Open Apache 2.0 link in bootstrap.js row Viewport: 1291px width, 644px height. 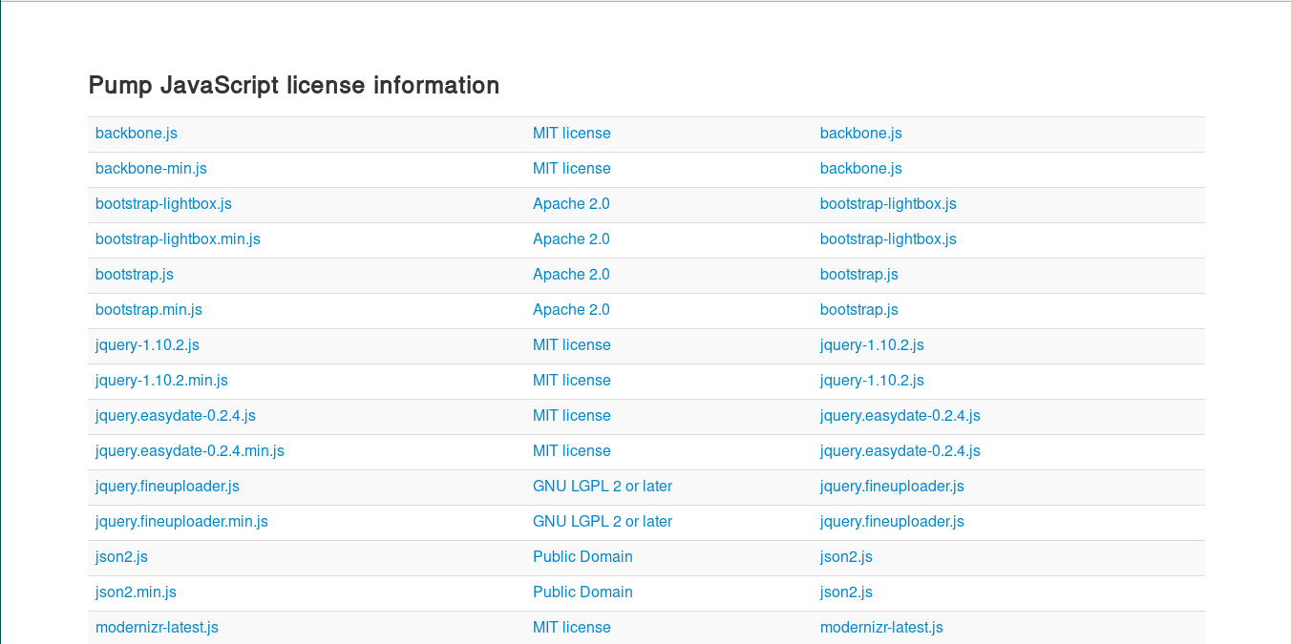click(x=571, y=275)
